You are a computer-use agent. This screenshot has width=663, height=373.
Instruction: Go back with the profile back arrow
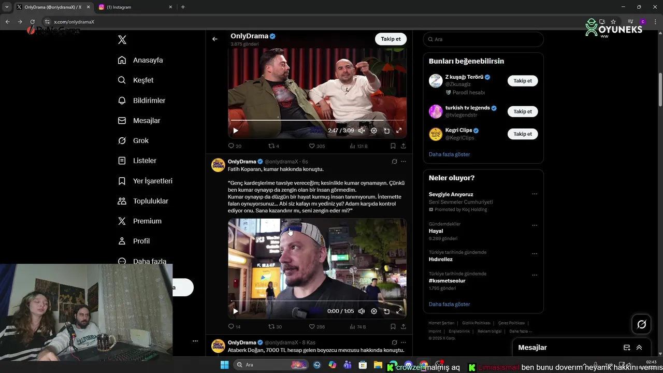point(215,39)
